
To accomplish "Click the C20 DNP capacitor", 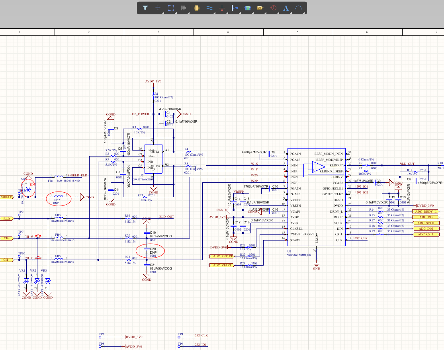I will point(147,250).
